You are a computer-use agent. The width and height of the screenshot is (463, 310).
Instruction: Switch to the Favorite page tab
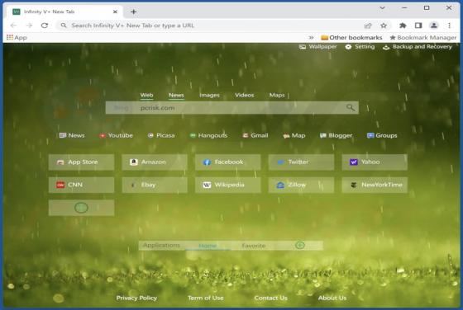pyautogui.click(x=254, y=246)
